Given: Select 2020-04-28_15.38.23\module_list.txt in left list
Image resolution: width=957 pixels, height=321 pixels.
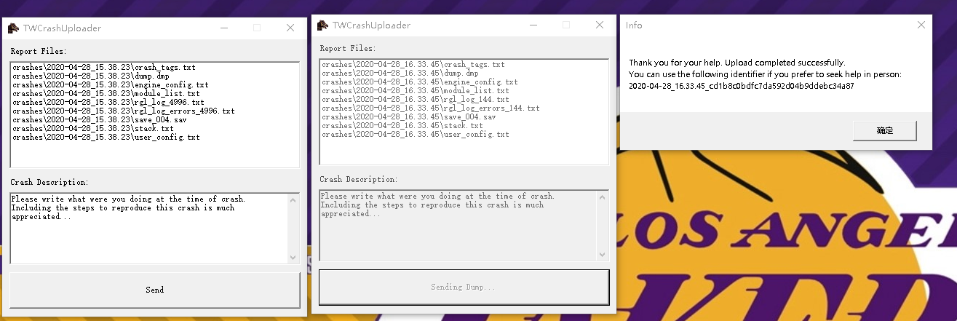Looking at the screenshot, I should point(106,94).
